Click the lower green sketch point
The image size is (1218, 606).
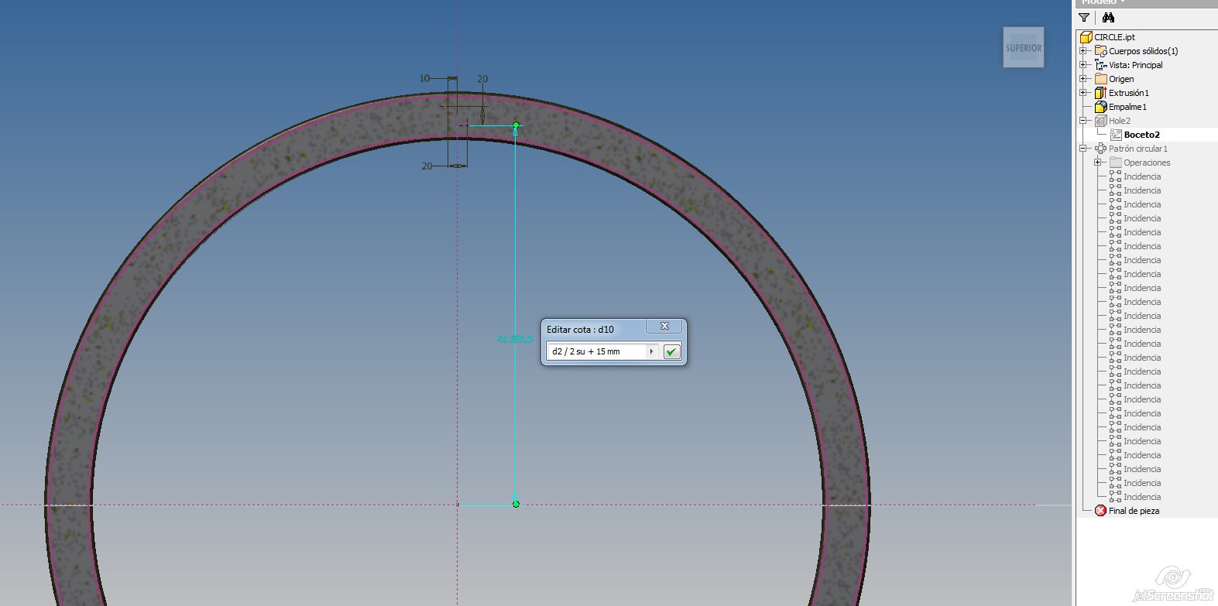pos(516,504)
